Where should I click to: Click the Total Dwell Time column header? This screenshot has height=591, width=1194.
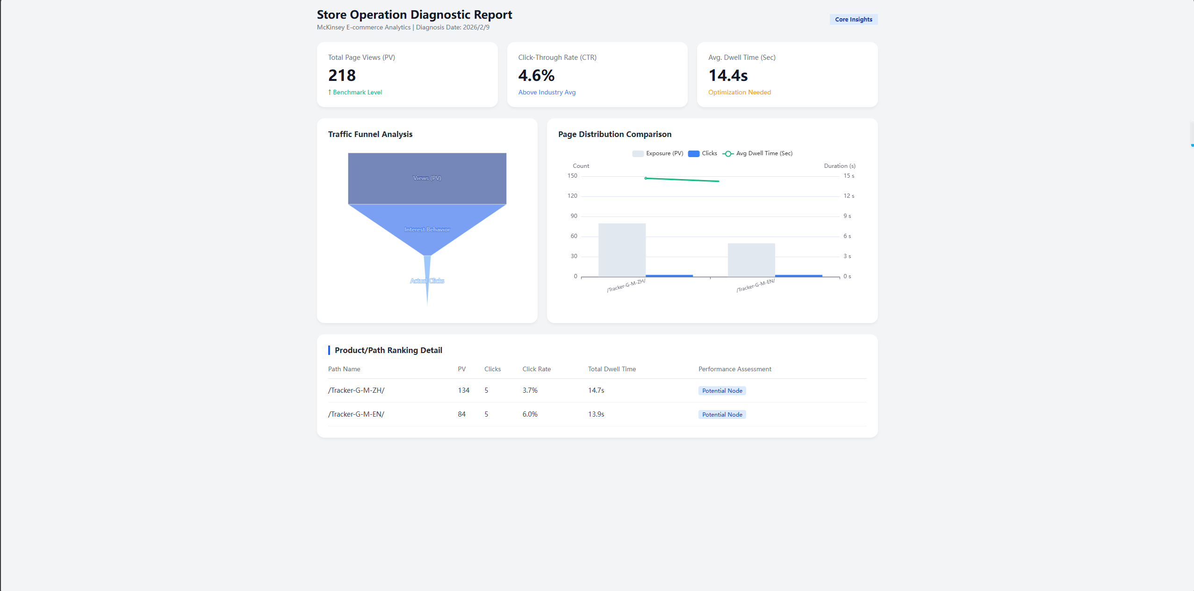611,369
